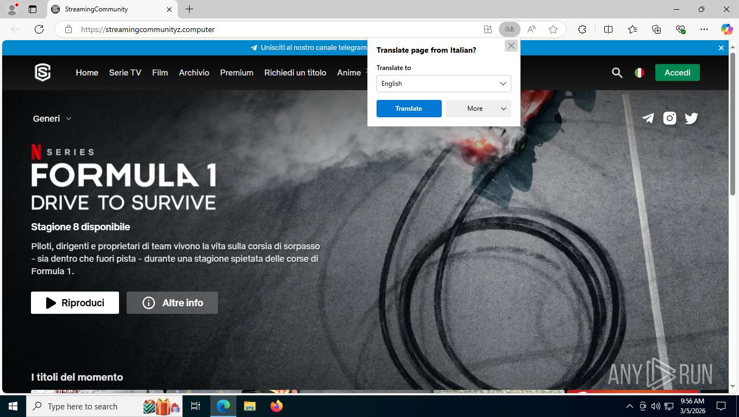Open the Archivio section
This screenshot has width=739, height=417.
point(194,73)
